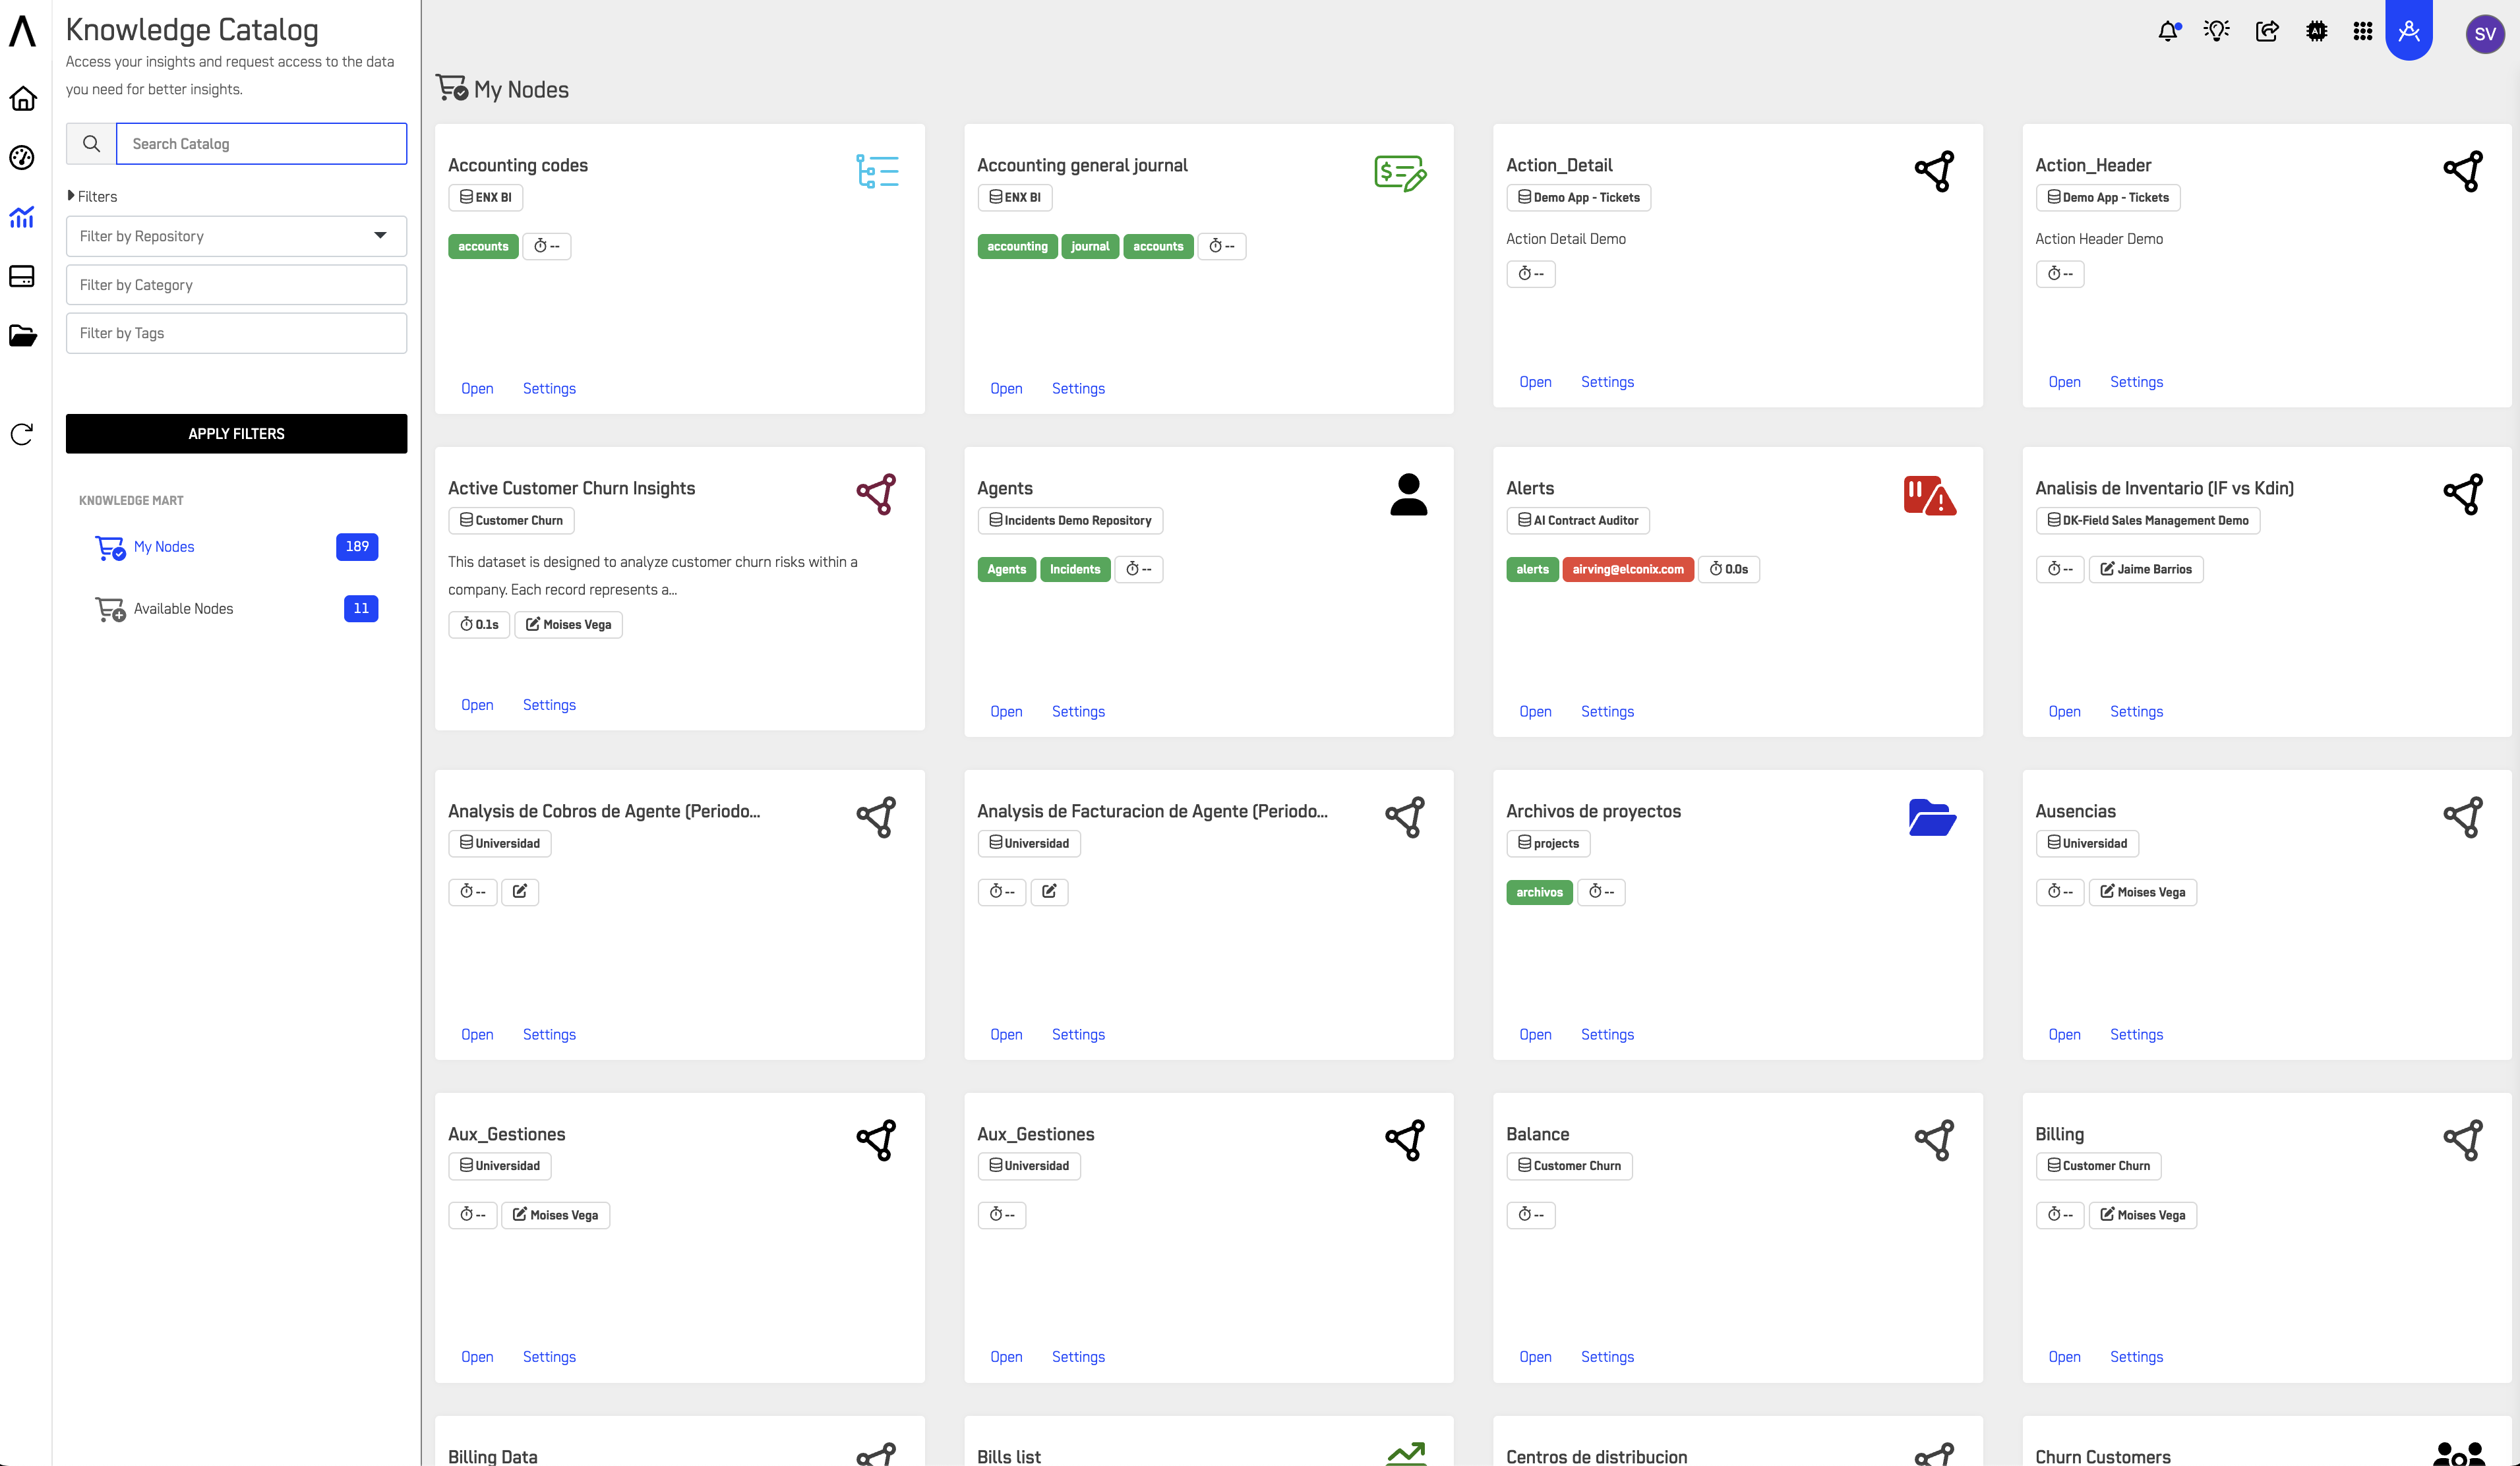The image size is (2520, 1466).
Task: Click the edit icon badge on Analysis de Cobros
Action: [x=520, y=892]
